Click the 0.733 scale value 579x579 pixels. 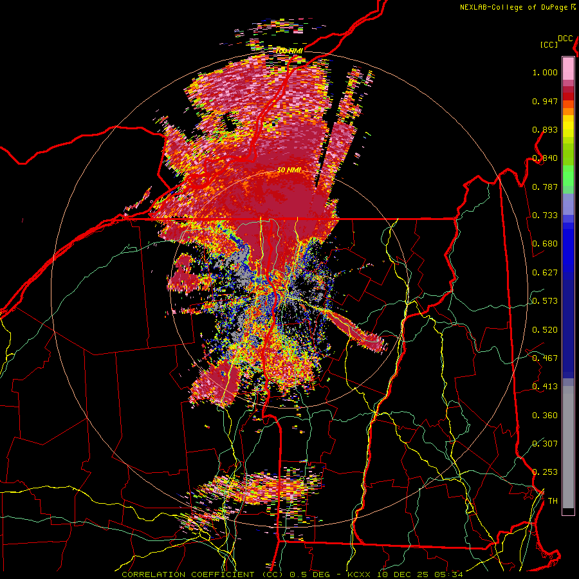point(545,216)
